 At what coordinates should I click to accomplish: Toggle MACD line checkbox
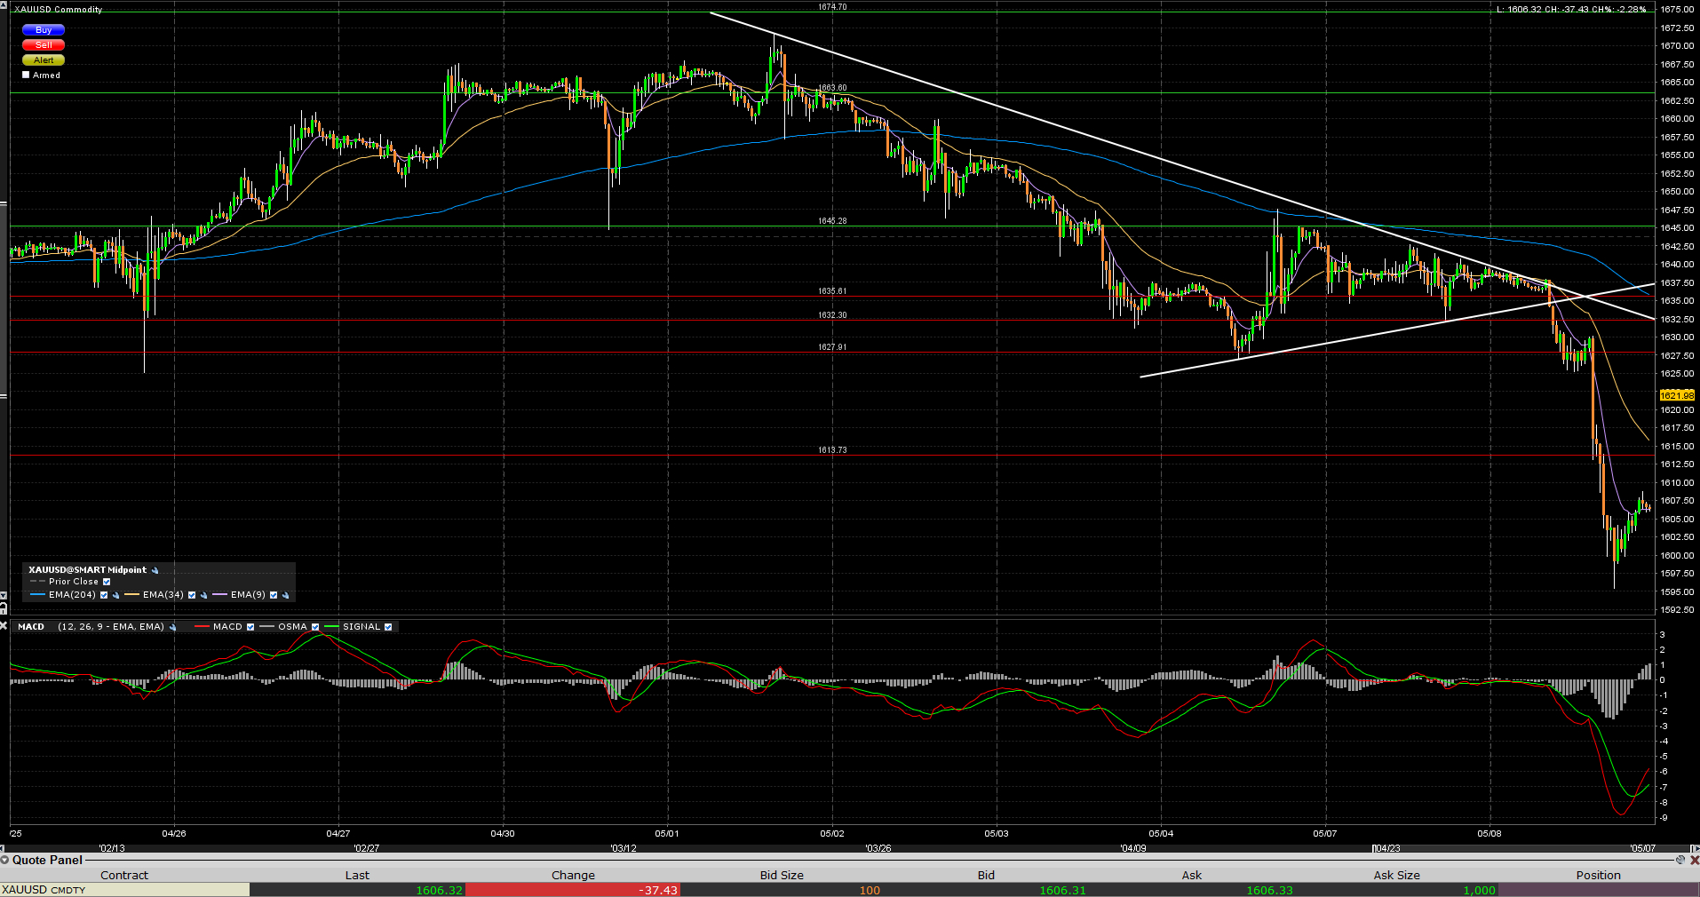[250, 627]
